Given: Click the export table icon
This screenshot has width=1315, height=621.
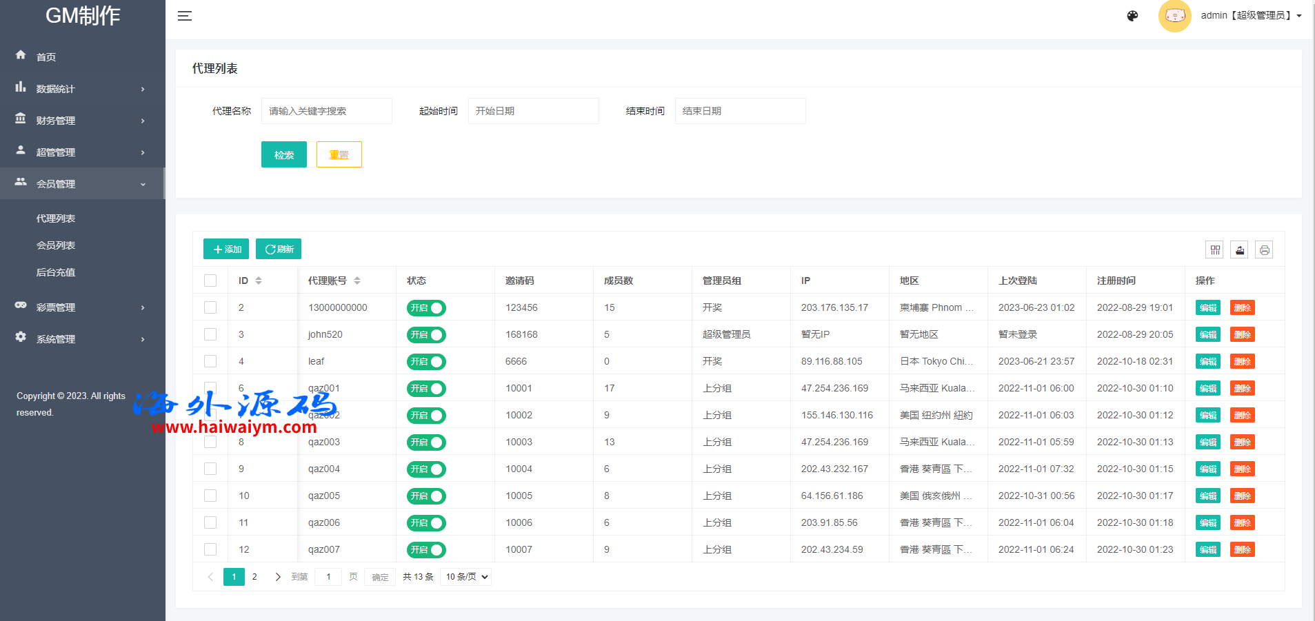Looking at the screenshot, I should (1240, 250).
